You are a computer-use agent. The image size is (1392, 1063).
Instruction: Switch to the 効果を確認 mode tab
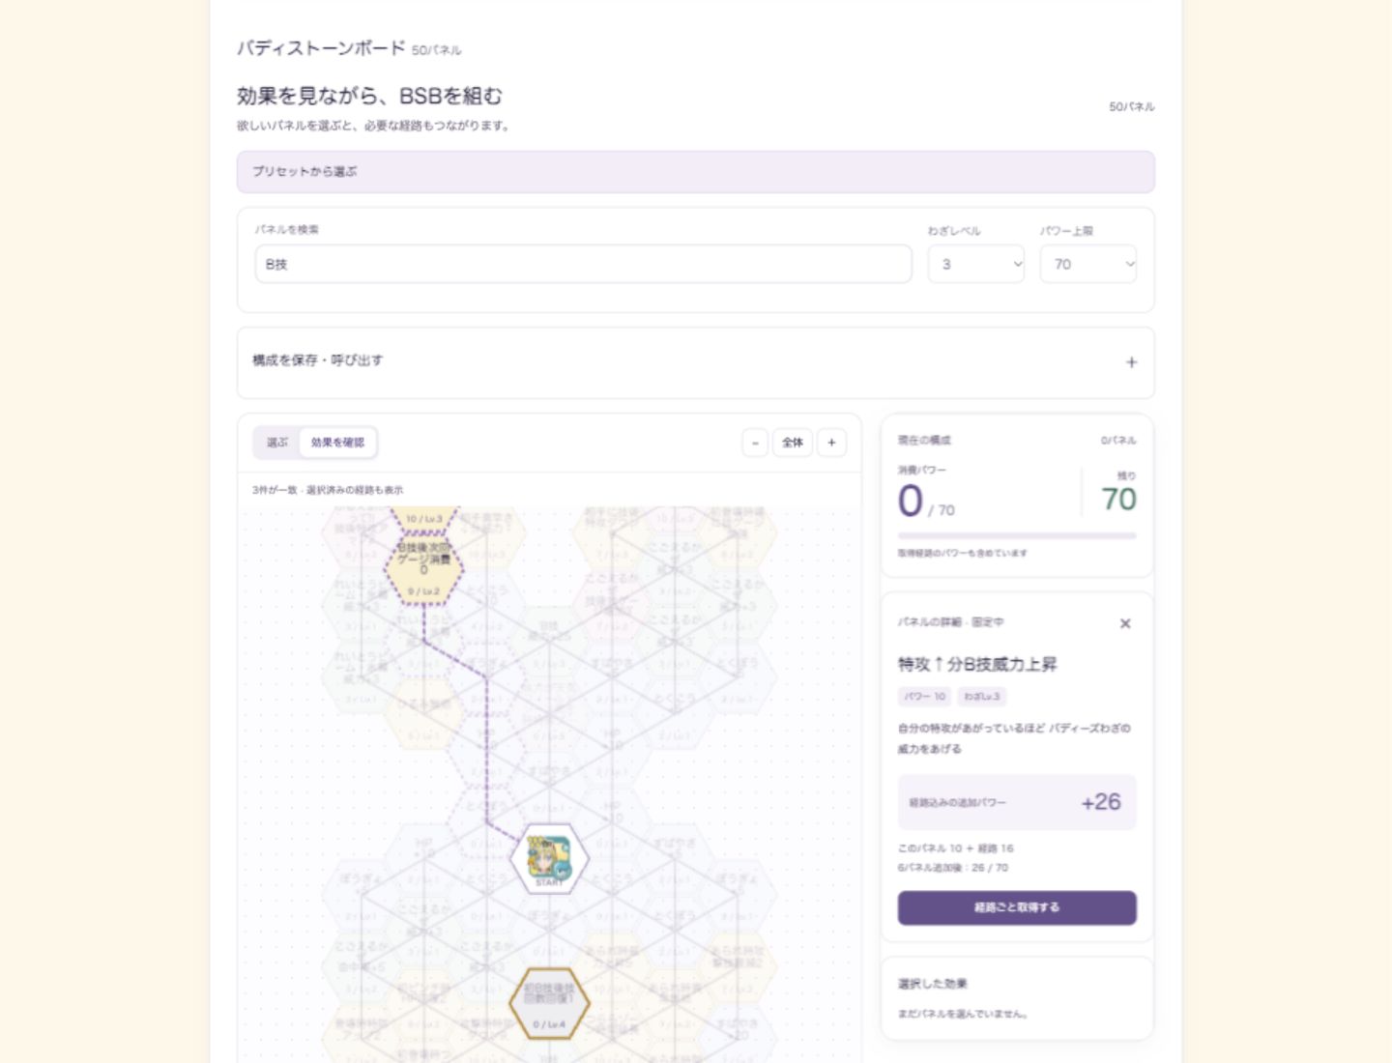(337, 443)
